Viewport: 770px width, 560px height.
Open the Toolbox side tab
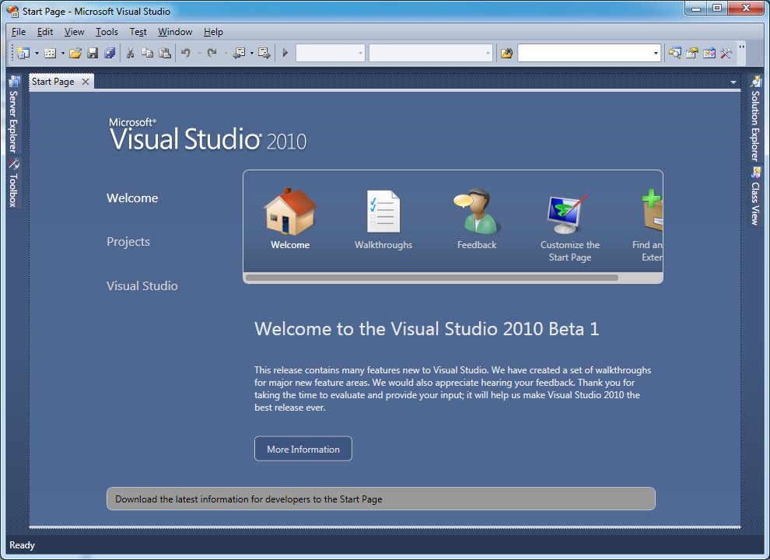pyautogui.click(x=13, y=183)
